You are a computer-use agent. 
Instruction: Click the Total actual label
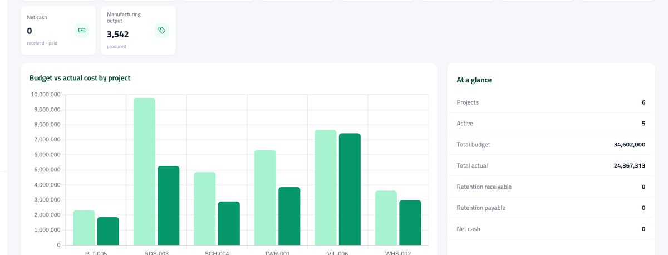click(x=472, y=165)
